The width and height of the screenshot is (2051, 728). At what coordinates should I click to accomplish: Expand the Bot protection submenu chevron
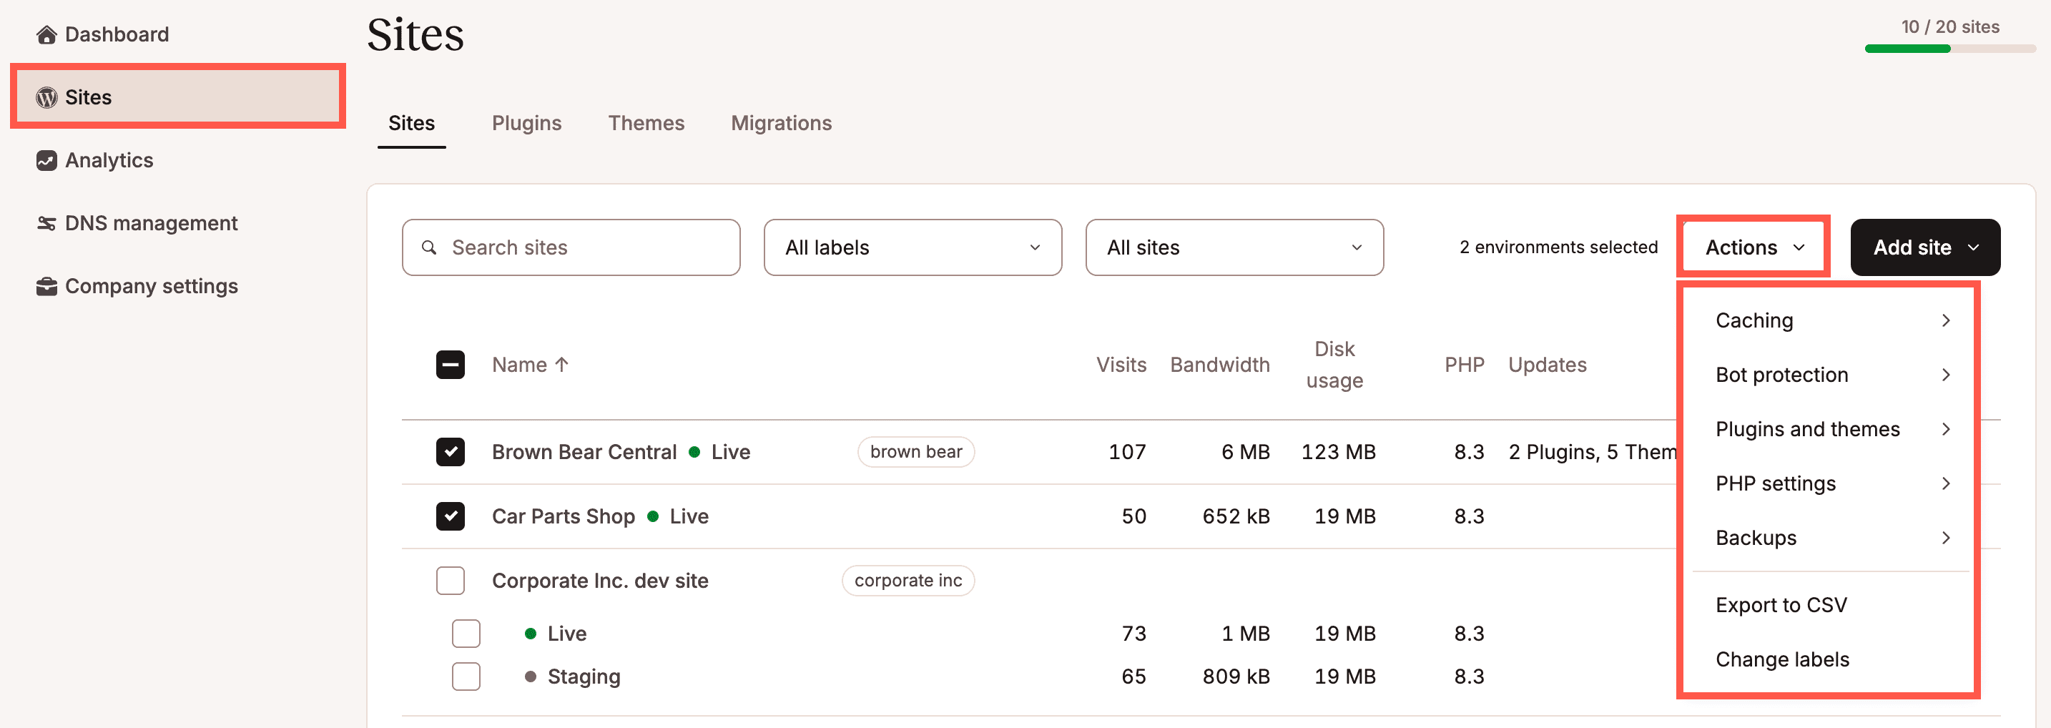point(1946,374)
